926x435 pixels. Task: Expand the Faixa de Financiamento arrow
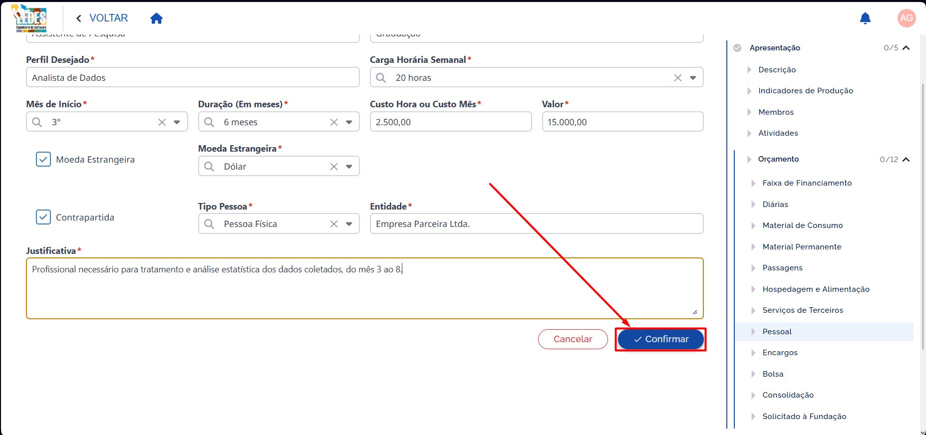[x=753, y=183]
